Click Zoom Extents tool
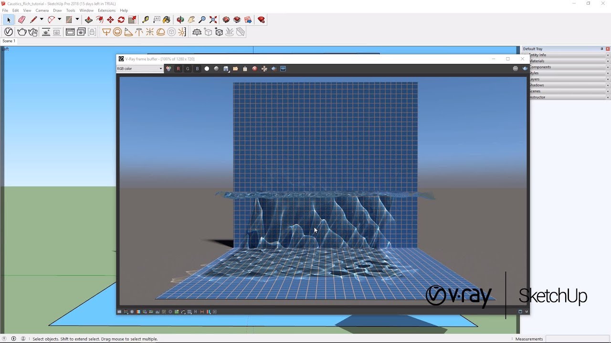 213,20
